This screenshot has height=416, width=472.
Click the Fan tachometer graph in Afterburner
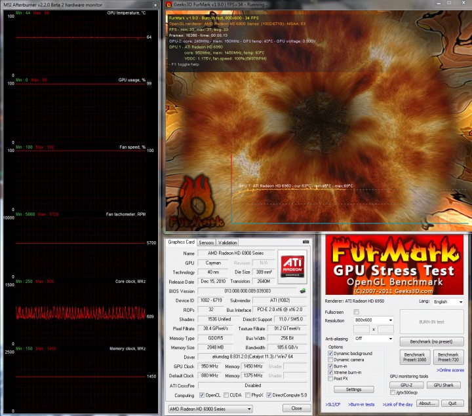click(81, 247)
